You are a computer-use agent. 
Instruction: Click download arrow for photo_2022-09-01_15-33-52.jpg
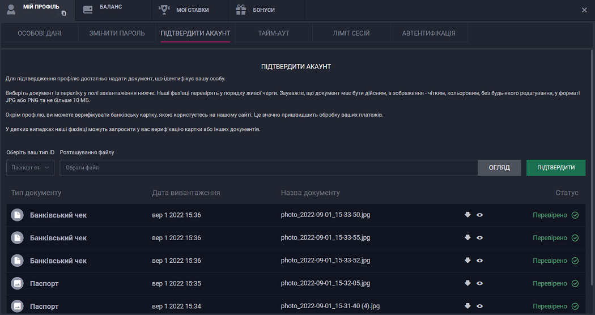pos(467,260)
